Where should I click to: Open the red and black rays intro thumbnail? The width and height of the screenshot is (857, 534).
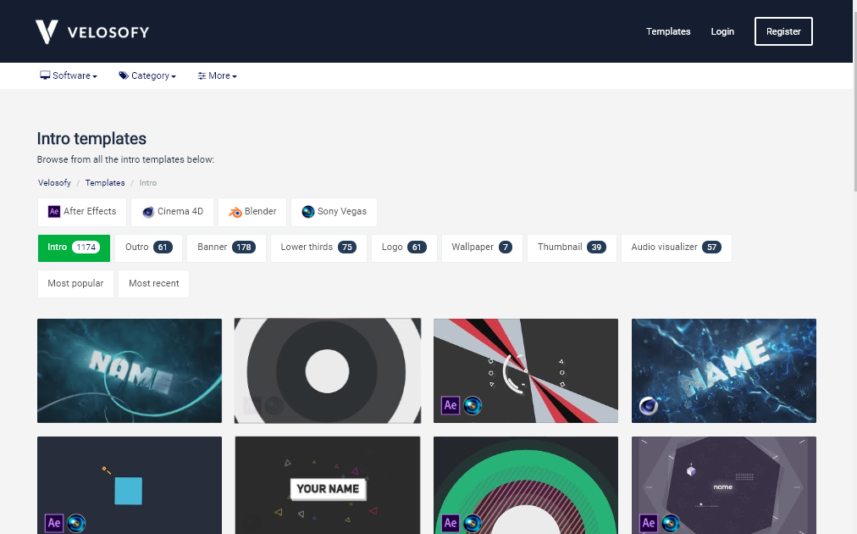click(x=526, y=370)
